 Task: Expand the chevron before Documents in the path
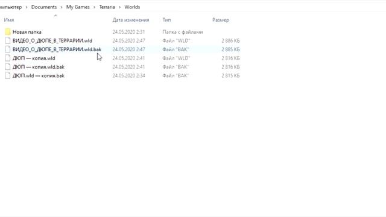click(27, 7)
